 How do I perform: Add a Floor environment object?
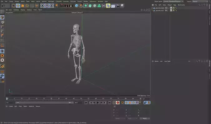coord(113,6)
